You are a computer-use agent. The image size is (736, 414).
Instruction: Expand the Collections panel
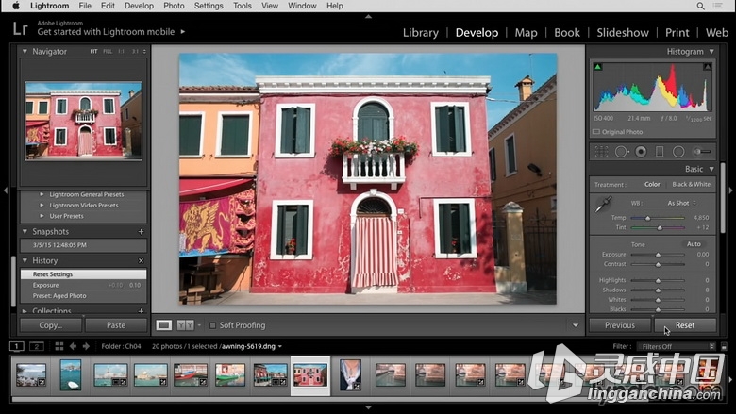[25, 311]
